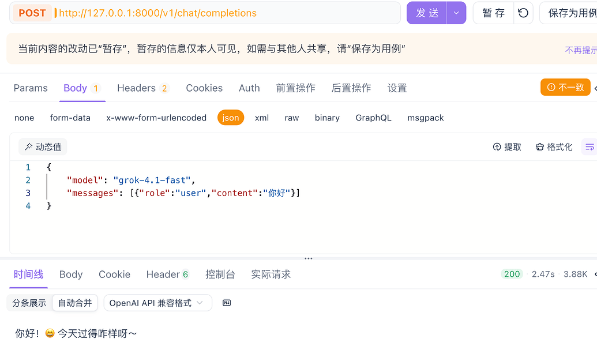Select the json body type

pyautogui.click(x=230, y=118)
